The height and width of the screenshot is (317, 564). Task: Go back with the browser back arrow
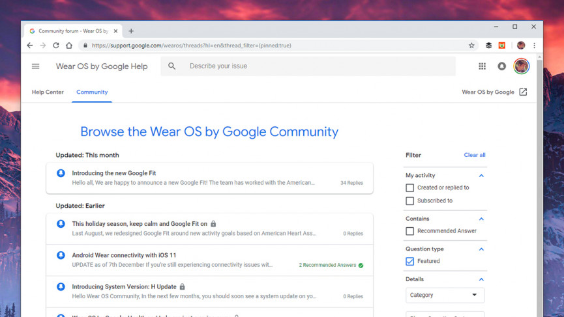pyautogui.click(x=30, y=46)
